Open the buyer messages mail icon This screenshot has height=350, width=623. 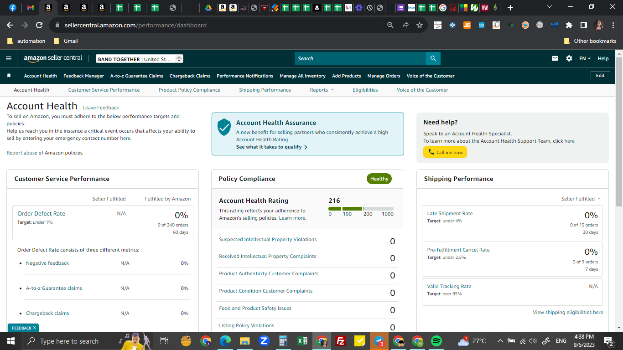tap(555, 58)
